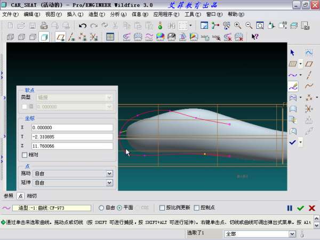The width and height of the screenshot is (320, 240).
Task: Open the curvature analysis icon
Action: point(126,37)
